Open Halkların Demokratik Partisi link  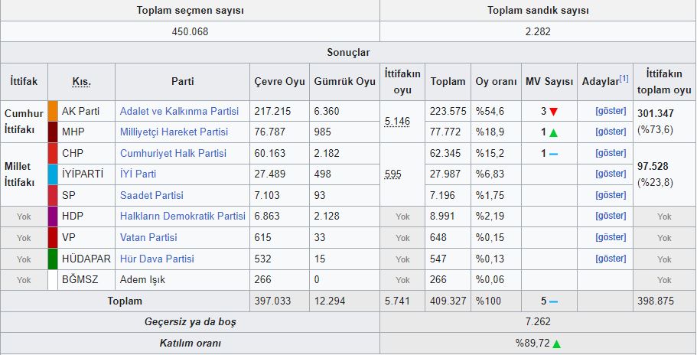pyautogui.click(x=183, y=217)
